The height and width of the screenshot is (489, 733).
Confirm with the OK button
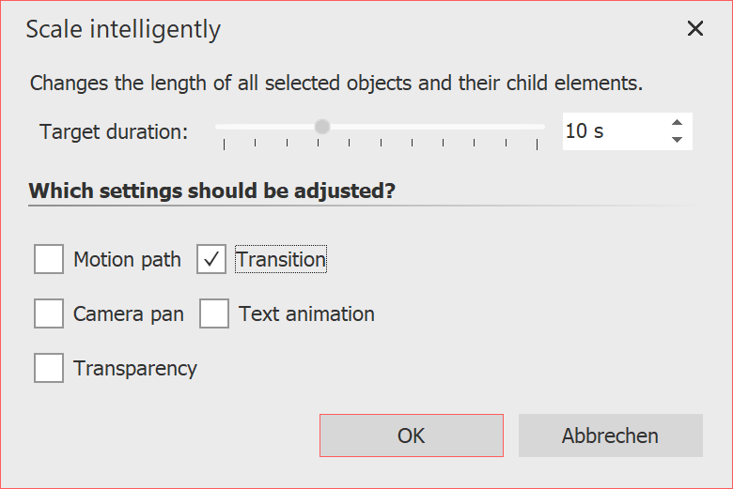(411, 436)
